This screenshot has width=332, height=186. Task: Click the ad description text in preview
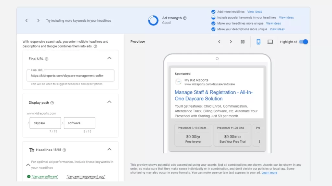[x=216, y=111]
